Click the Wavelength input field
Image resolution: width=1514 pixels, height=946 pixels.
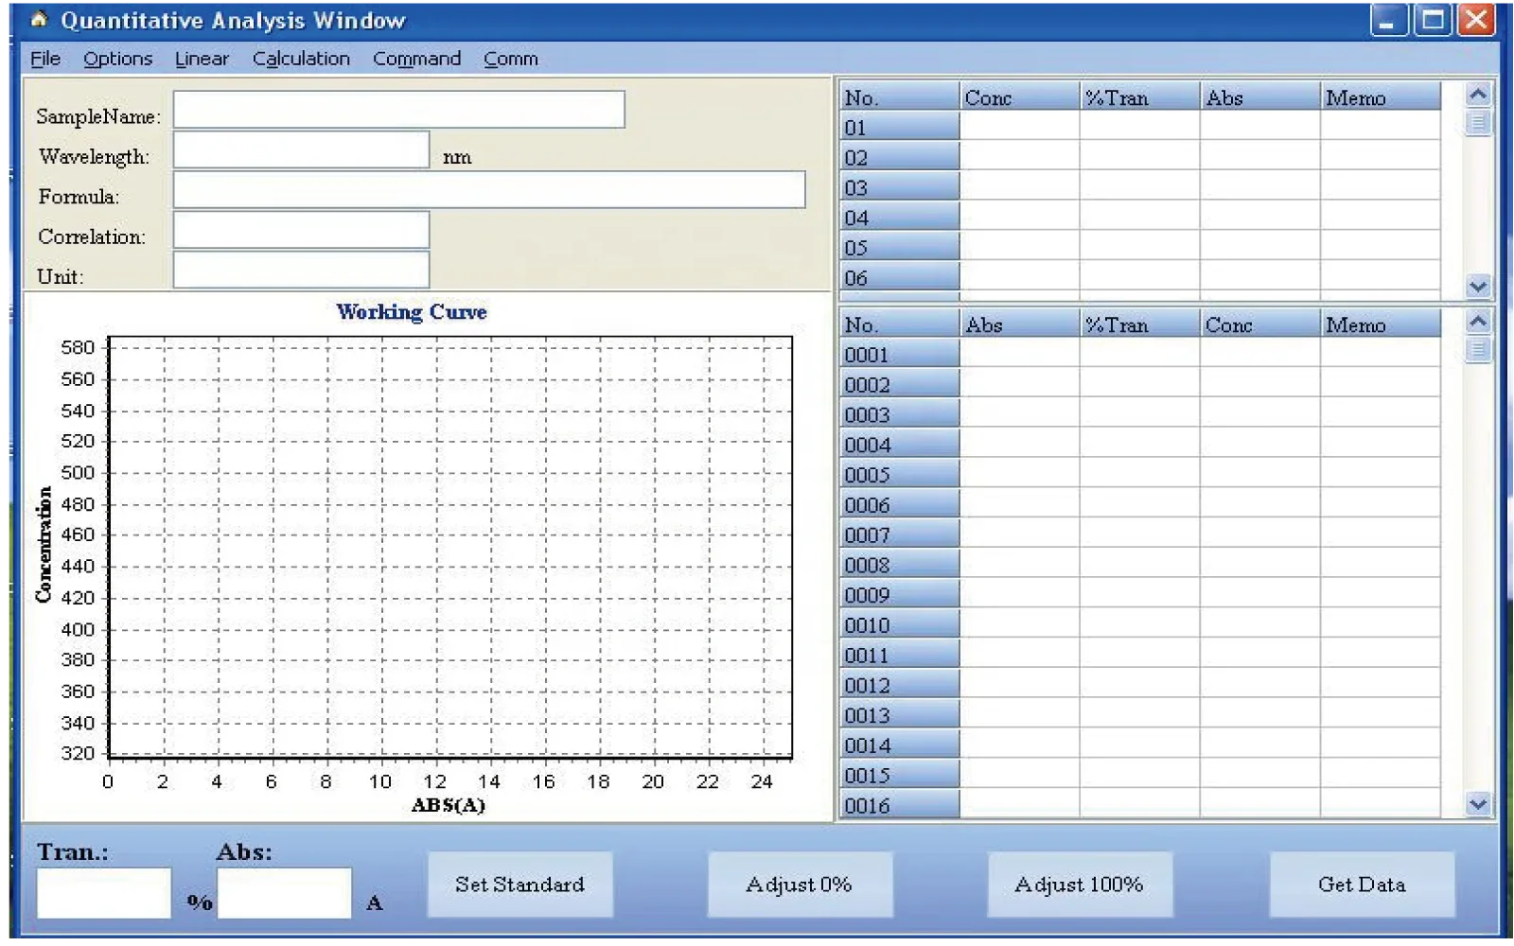pyautogui.click(x=301, y=149)
